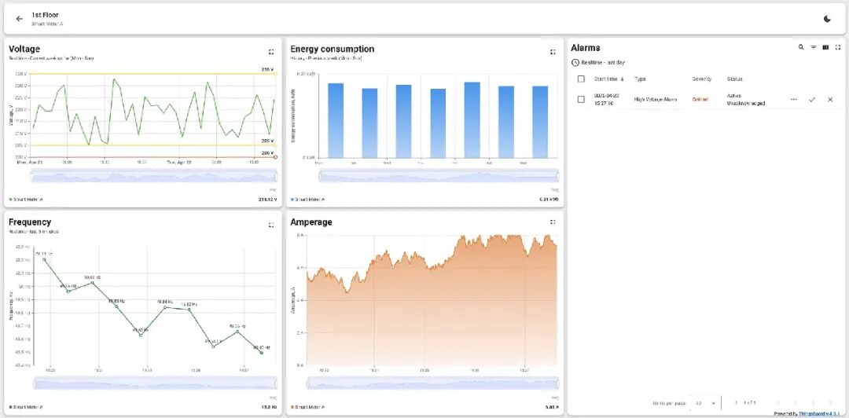This screenshot has width=849, height=418.
Task: Click the 205 V lower threshold label
Action: [x=267, y=141]
